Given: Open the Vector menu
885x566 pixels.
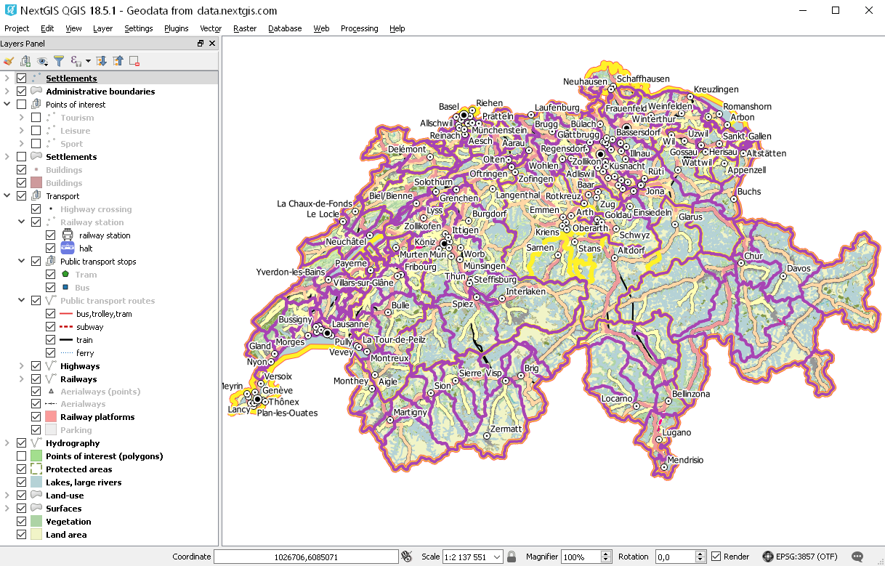Looking at the screenshot, I should pos(210,28).
